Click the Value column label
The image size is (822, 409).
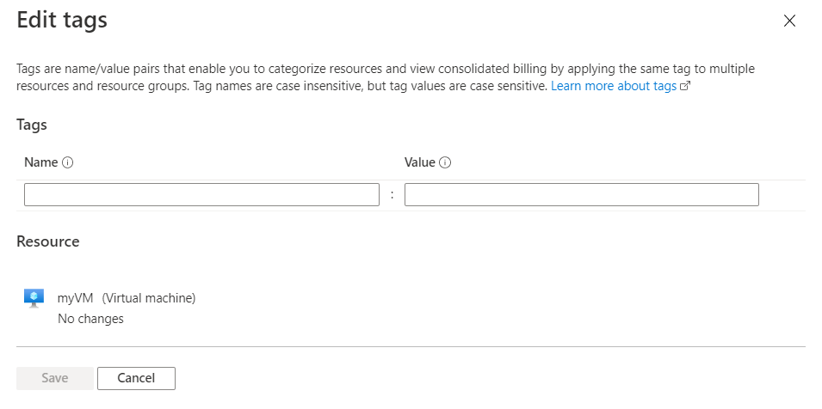420,162
